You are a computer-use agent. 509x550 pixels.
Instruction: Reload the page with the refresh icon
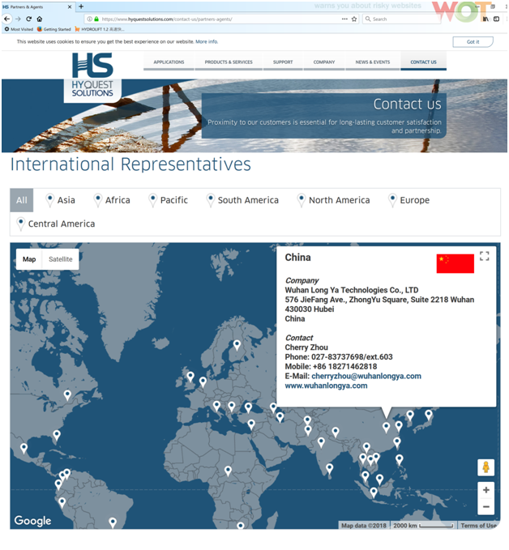click(x=29, y=19)
